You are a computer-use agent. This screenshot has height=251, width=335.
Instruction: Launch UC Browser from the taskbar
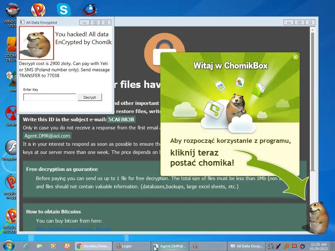click(x=67, y=246)
